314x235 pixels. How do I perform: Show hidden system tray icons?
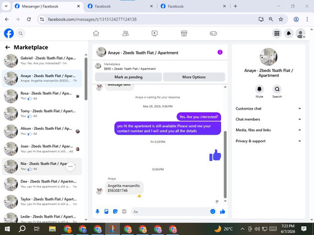pos(242,229)
